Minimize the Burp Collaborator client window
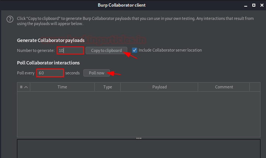 (x=245, y=6)
